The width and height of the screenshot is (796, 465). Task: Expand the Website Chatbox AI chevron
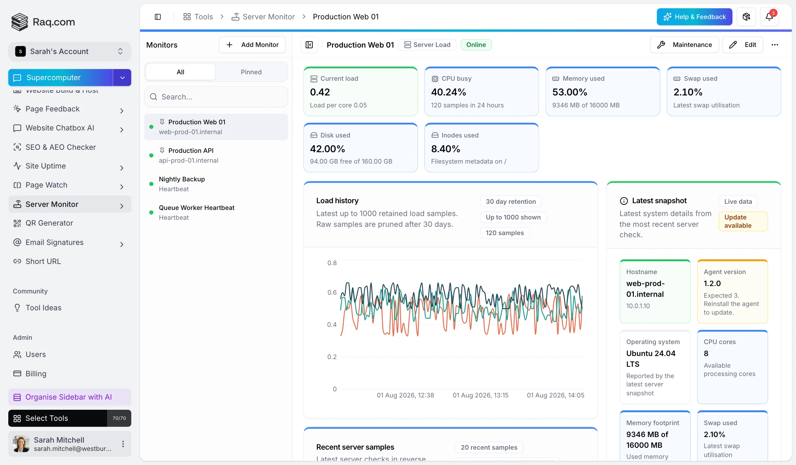(122, 130)
